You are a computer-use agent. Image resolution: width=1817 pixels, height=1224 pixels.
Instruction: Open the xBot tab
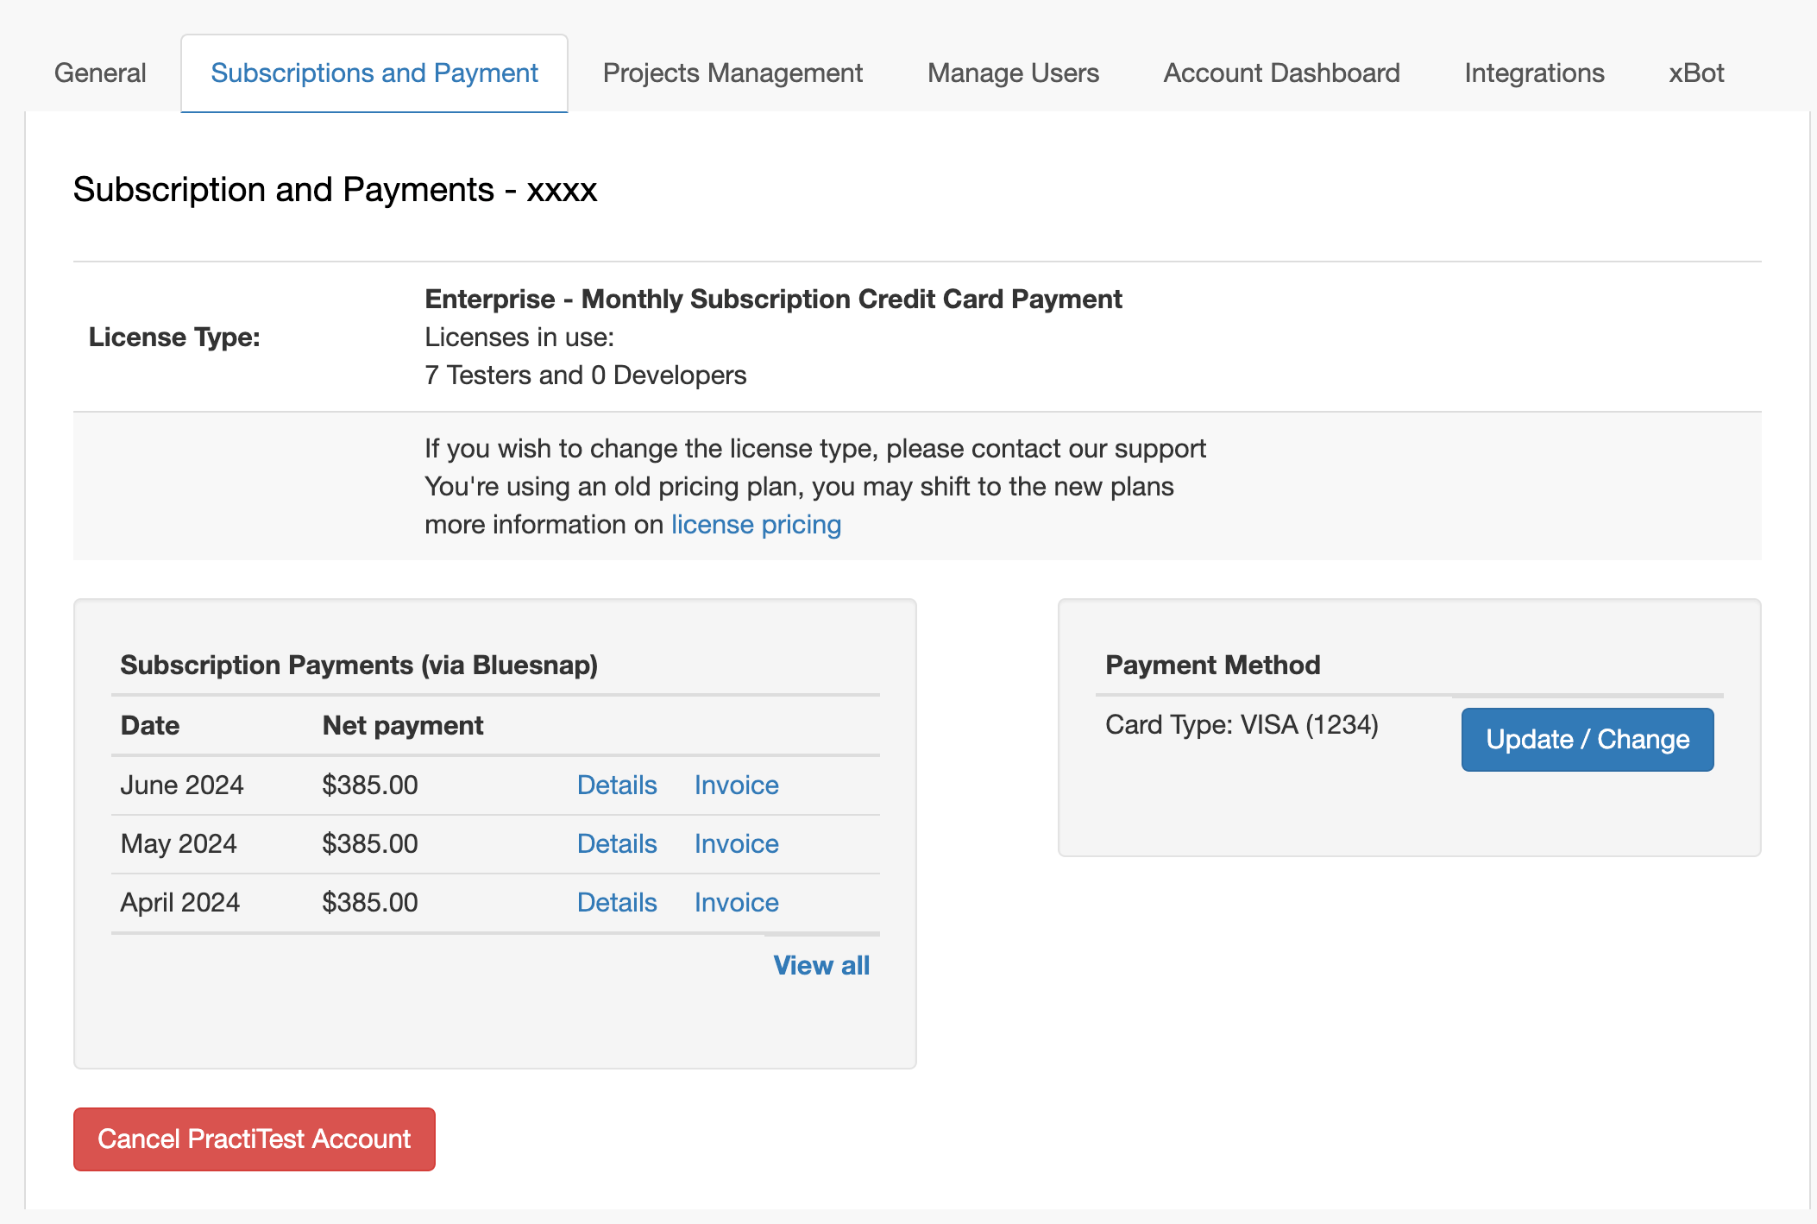1694,73
